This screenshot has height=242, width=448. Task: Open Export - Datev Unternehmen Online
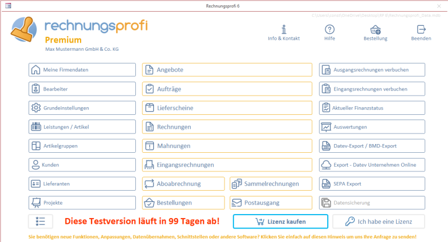click(x=372, y=165)
